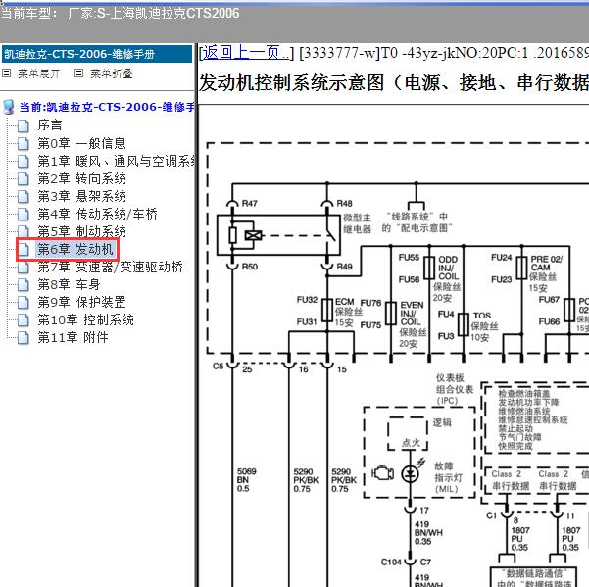Screen dimensions: 589x587
Task: Open 第2章 转向系统
Action: pos(81,178)
